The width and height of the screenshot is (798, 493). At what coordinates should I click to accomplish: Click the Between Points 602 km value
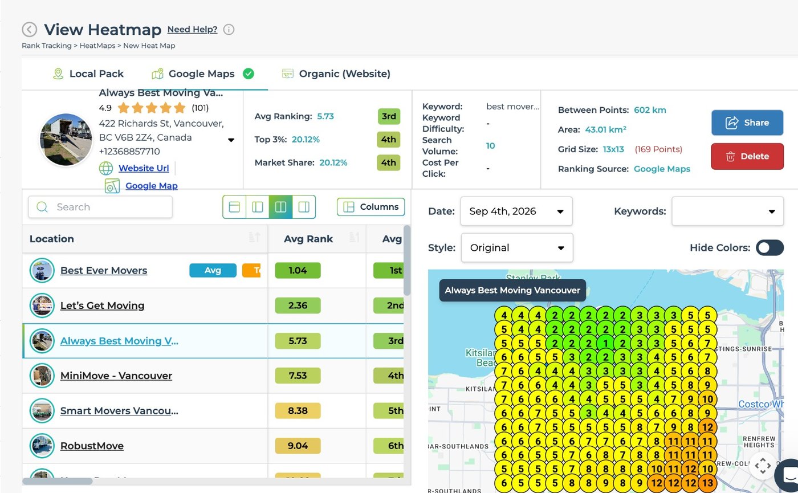(x=650, y=110)
